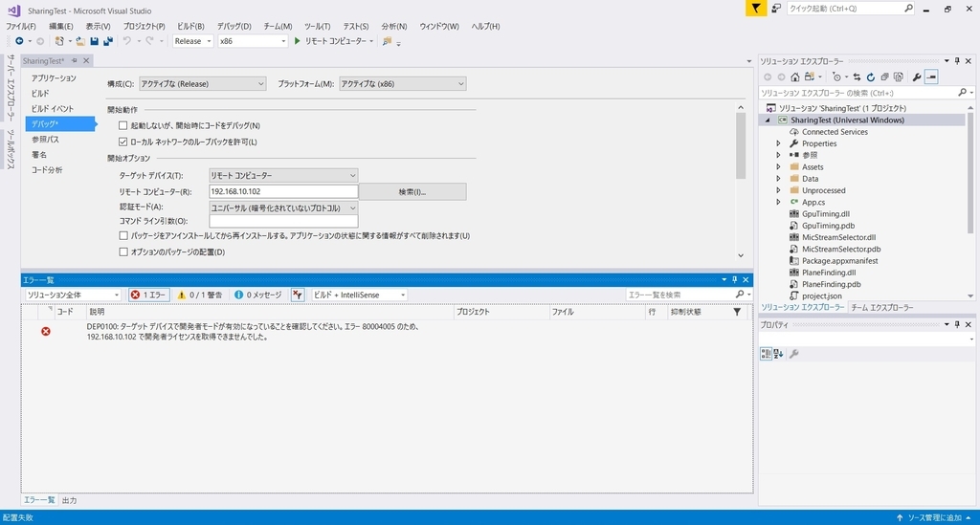Screen dimensions: 980x525
Task: Open the 'ソリューション全体' scope dropdown
Action: [73, 295]
